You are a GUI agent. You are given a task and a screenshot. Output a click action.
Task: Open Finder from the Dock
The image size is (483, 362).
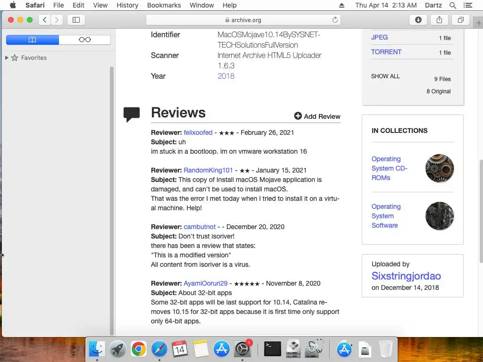[x=97, y=349]
